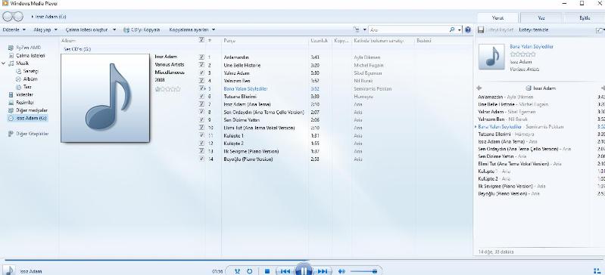The height and width of the screenshot is (275, 605).
Task: Collapse the Müzik tree node
Action: (4, 63)
